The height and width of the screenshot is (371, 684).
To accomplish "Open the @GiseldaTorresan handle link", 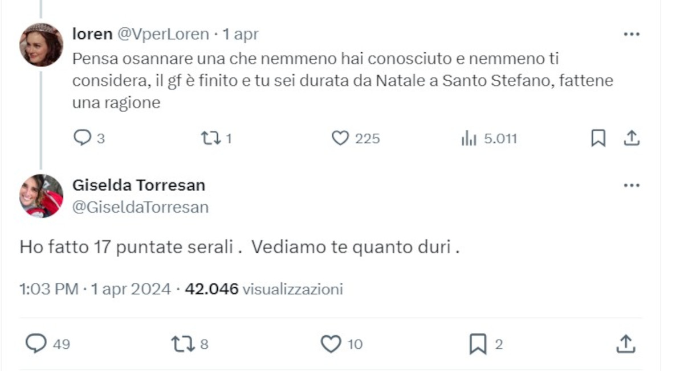I will coord(140,207).
